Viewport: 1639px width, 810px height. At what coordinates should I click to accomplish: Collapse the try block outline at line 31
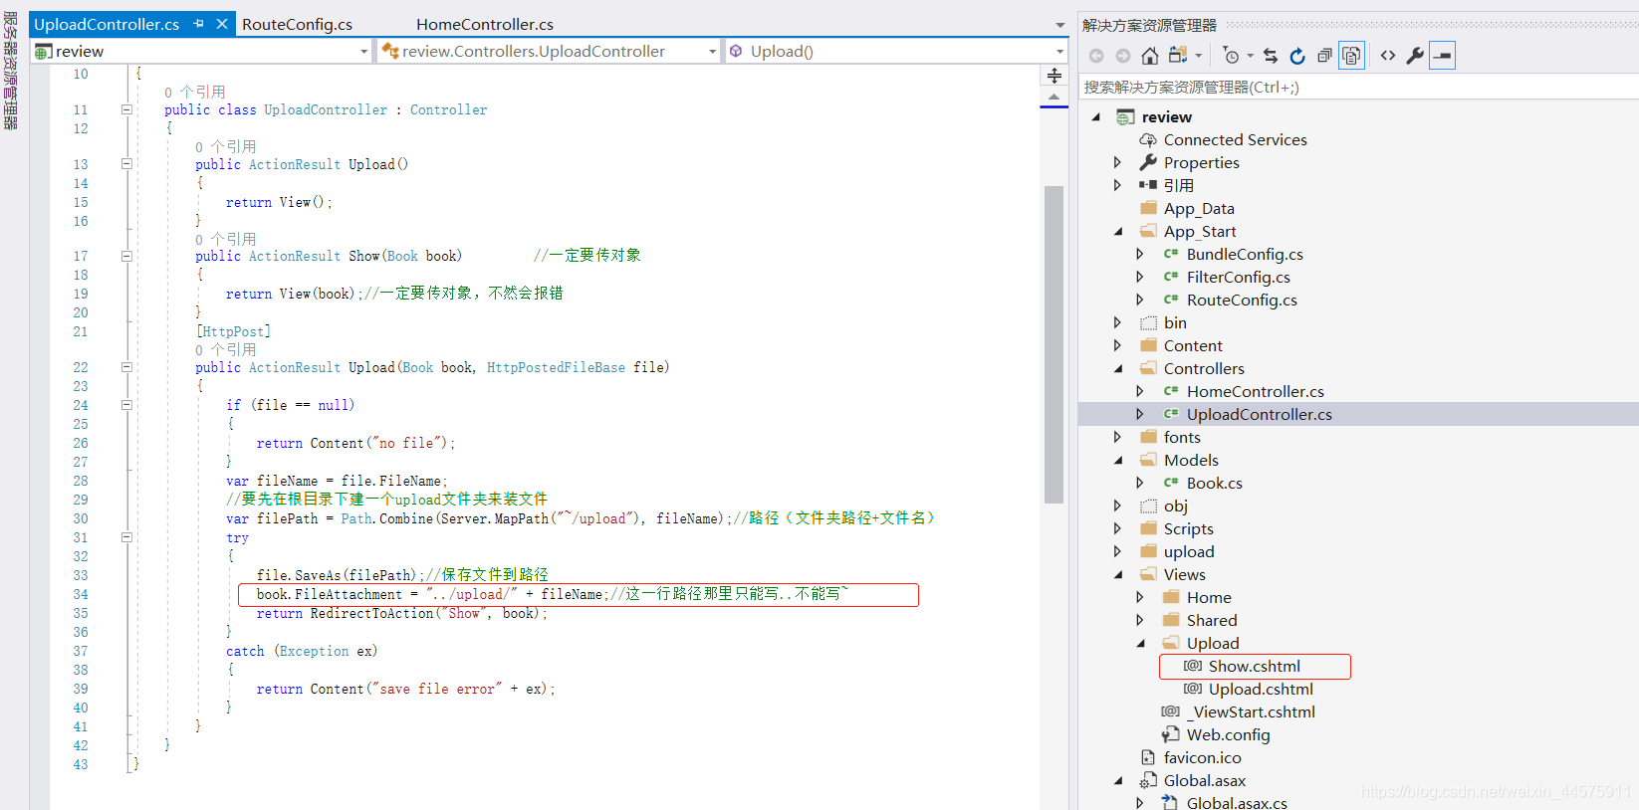click(x=126, y=537)
